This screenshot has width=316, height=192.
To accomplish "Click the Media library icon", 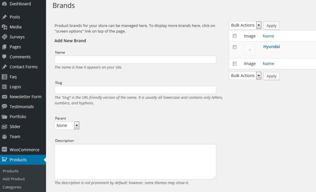I will (x=4, y=27).
